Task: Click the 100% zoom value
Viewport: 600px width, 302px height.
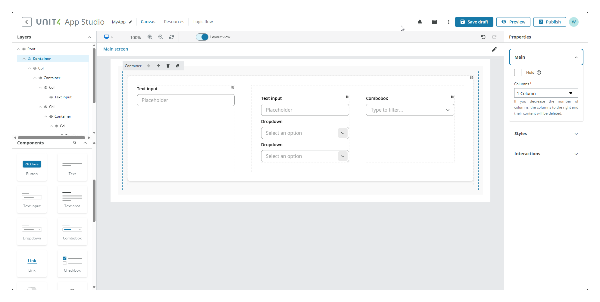Action: pyautogui.click(x=135, y=38)
